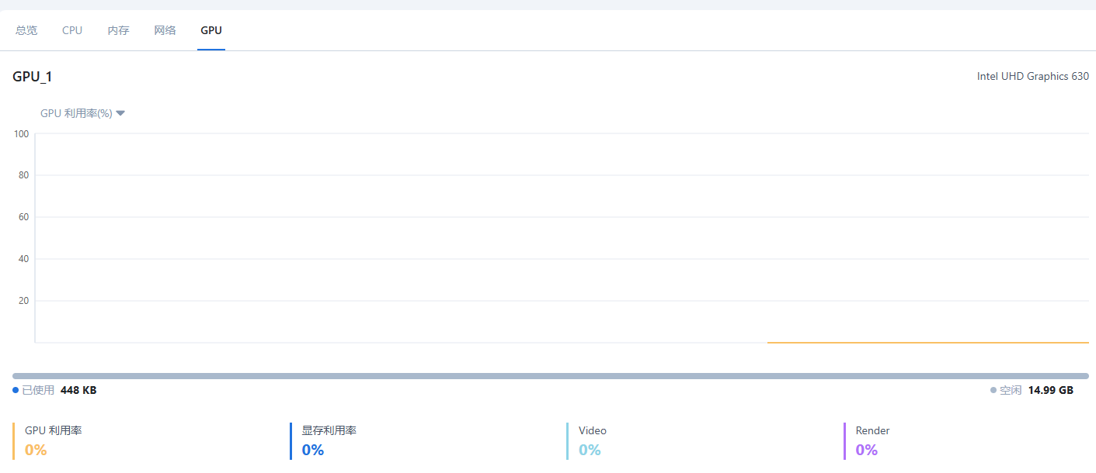
Task: Select the GPU tab
Action: click(x=211, y=30)
